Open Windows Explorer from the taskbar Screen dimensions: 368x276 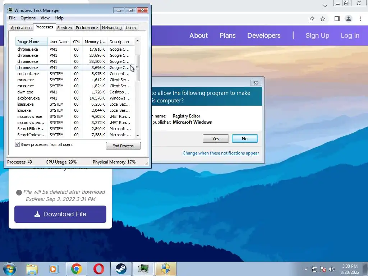coord(32,269)
